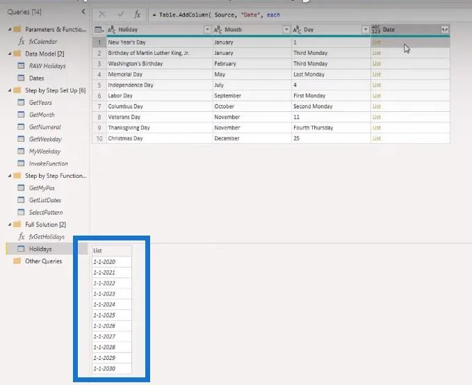The width and height of the screenshot is (472, 385).
Task: Click the Month column ABC type icon
Action: (x=218, y=29)
